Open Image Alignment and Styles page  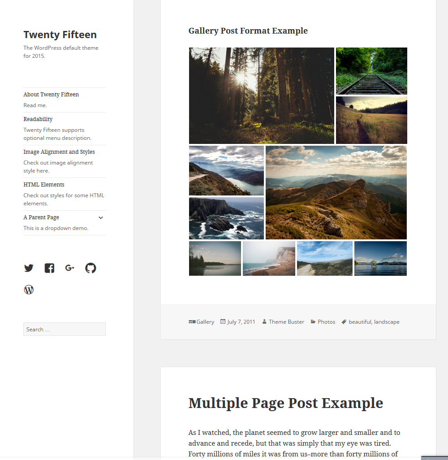(x=59, y=152)
